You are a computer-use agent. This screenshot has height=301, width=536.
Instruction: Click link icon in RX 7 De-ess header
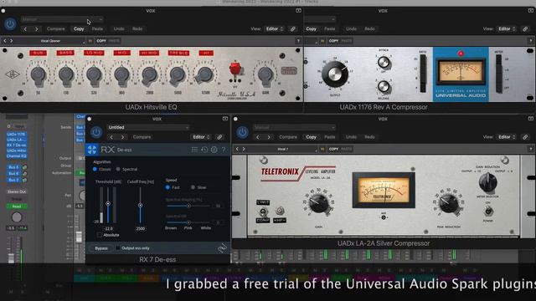point(219,137)
